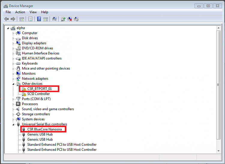Expand the Display adapters category
Viewport: 225px width, 164px height.
point(13,43)
